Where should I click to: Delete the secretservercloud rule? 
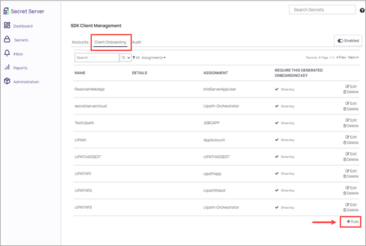[x=351, y=109]
